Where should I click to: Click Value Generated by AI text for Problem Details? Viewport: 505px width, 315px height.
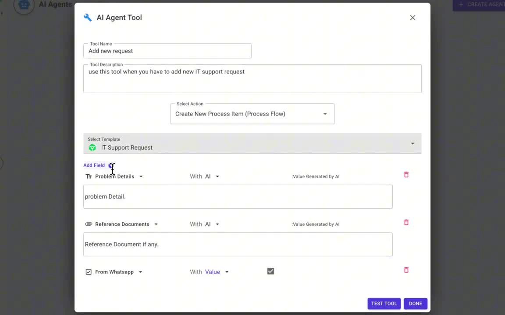pos(316,176)
